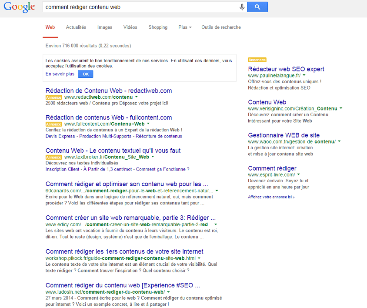Screen dimensions: 367x308
Task: Expand arrow next to verisigninc.com URL
Action: pos(341,108)
